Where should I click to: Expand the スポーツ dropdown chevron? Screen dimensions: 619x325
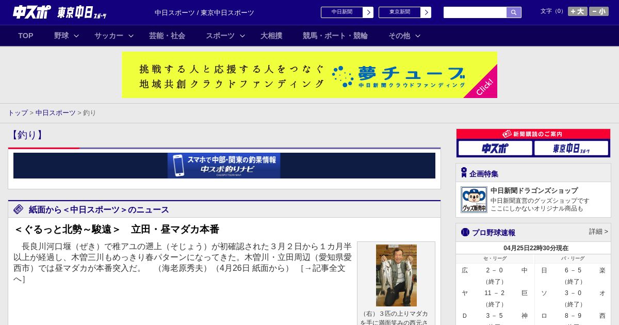(x=242, y=36)
